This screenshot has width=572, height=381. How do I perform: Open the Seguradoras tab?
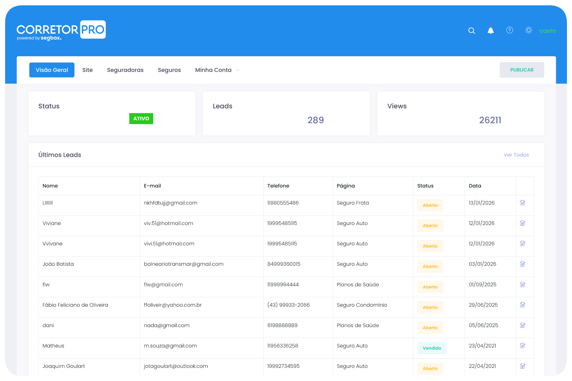click(x=125, y=70)
